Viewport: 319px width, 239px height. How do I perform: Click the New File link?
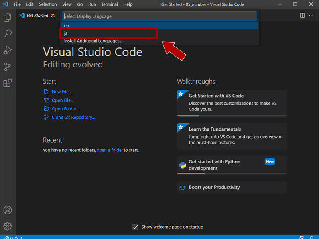pyautogui.click(x=62, y=92)
